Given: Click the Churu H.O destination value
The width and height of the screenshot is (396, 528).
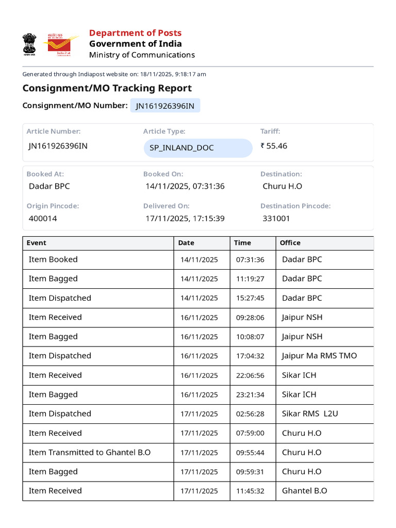Looking at the screenshot, I should (282, 186).
